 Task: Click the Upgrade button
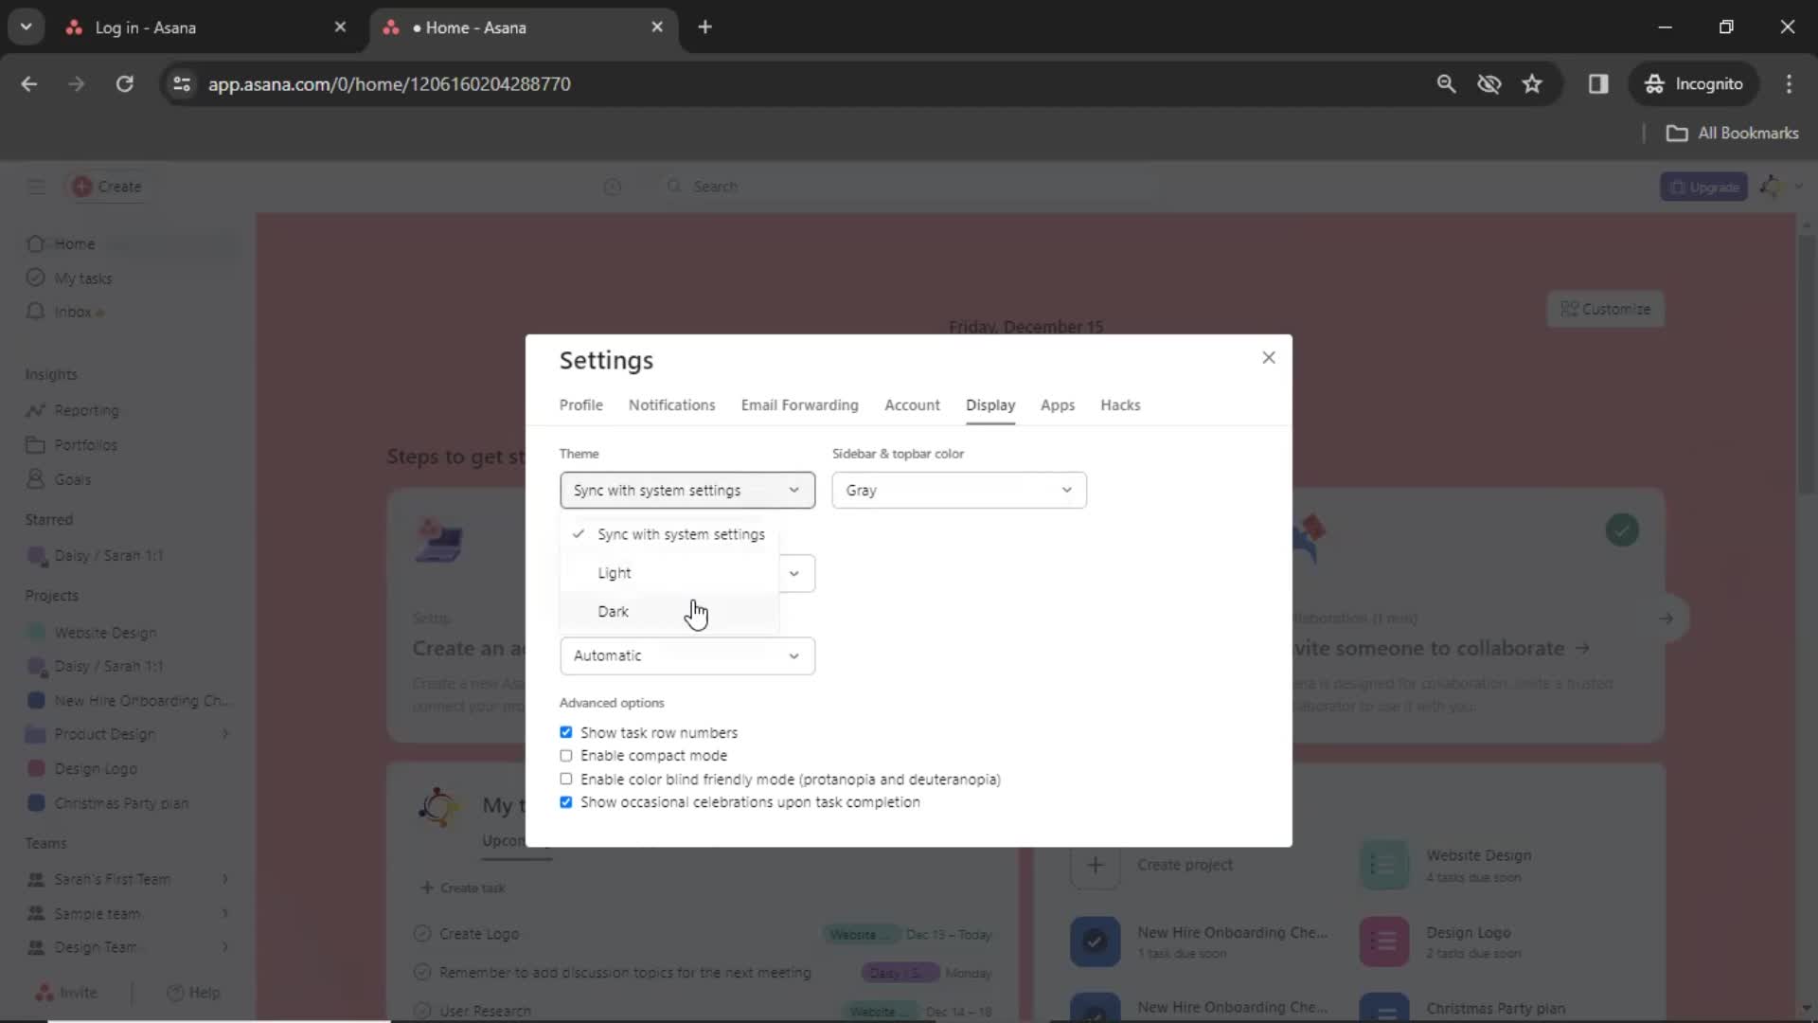(1704, 187)
